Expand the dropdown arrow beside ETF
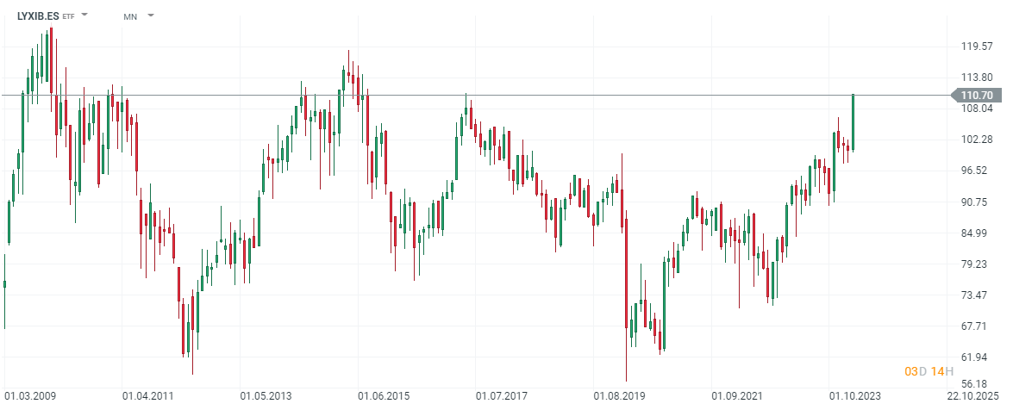The height and width of the screenshot is (410, 1013). pos(84,15)
